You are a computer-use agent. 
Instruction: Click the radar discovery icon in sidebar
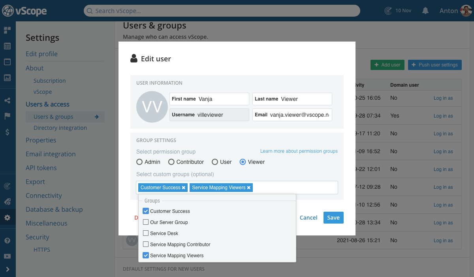(x=7, y=186)
